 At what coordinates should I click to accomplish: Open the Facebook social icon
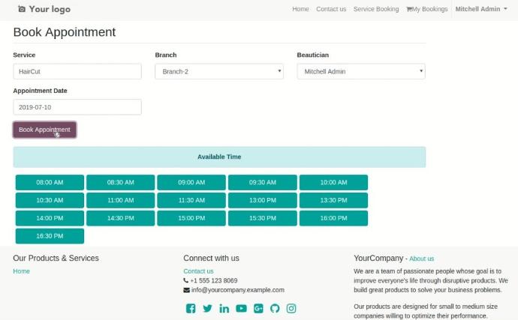[x=191, y=309]
